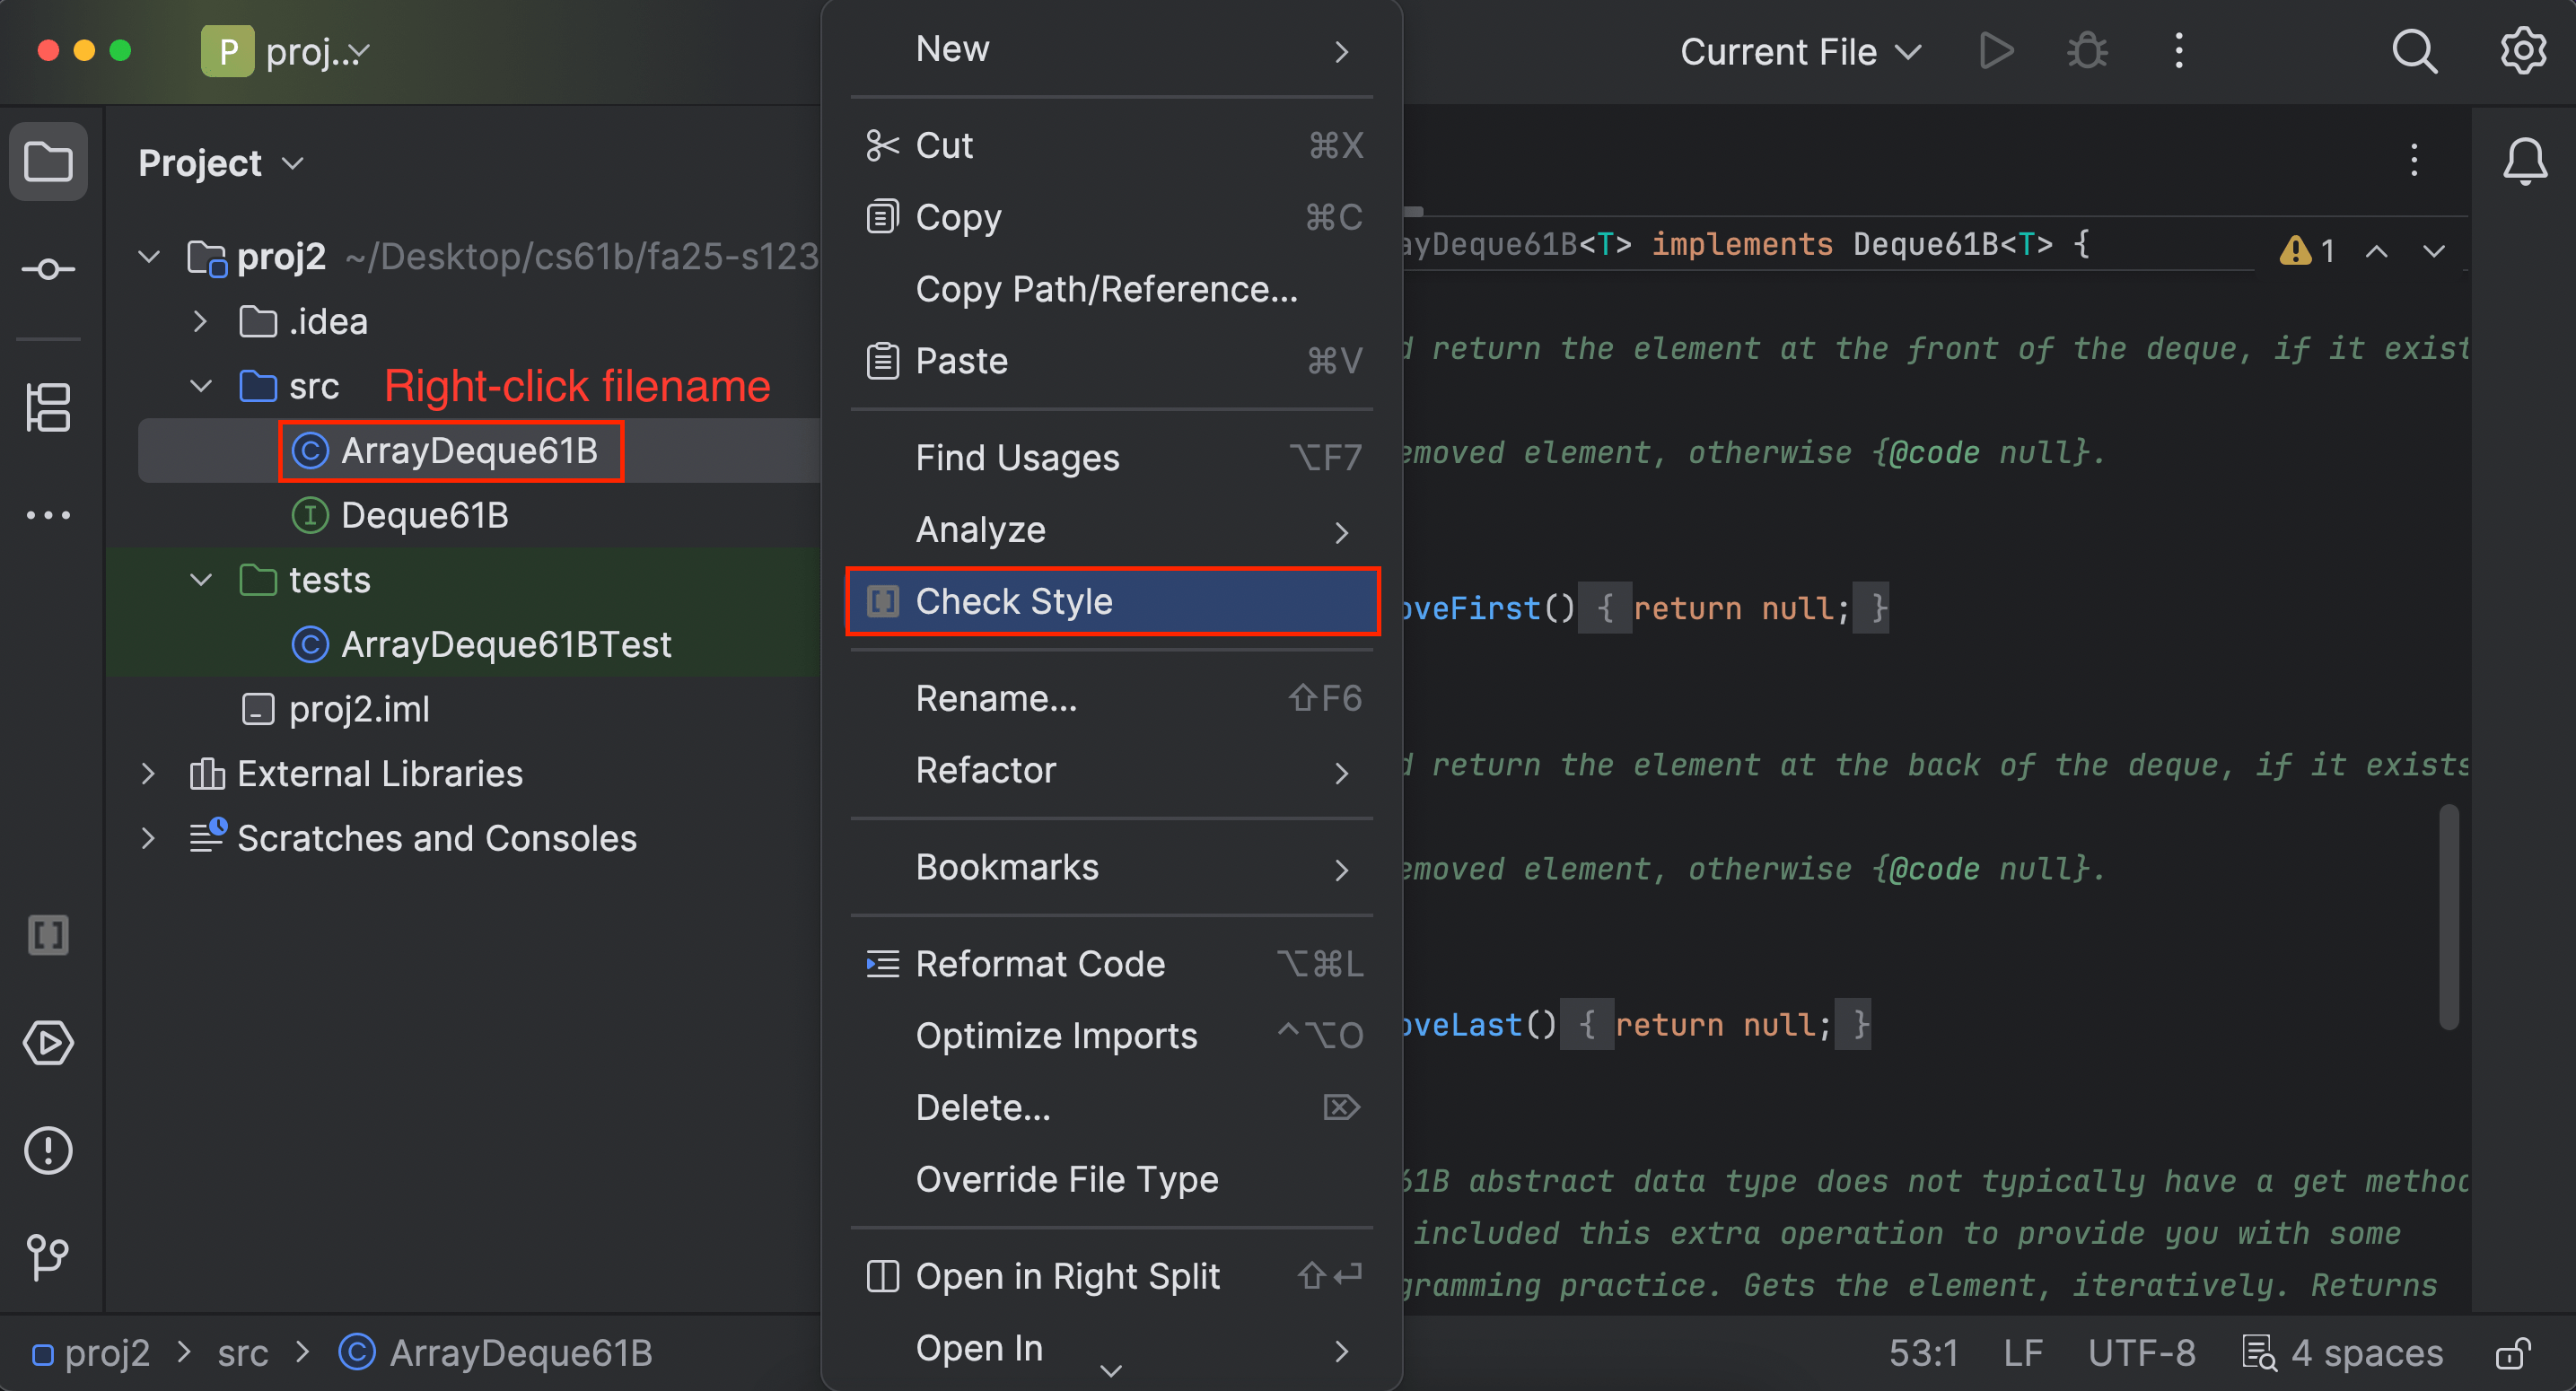Jump to next highlighted error arrow
The image size is (2576, 1391).
tap(2434, 251)
